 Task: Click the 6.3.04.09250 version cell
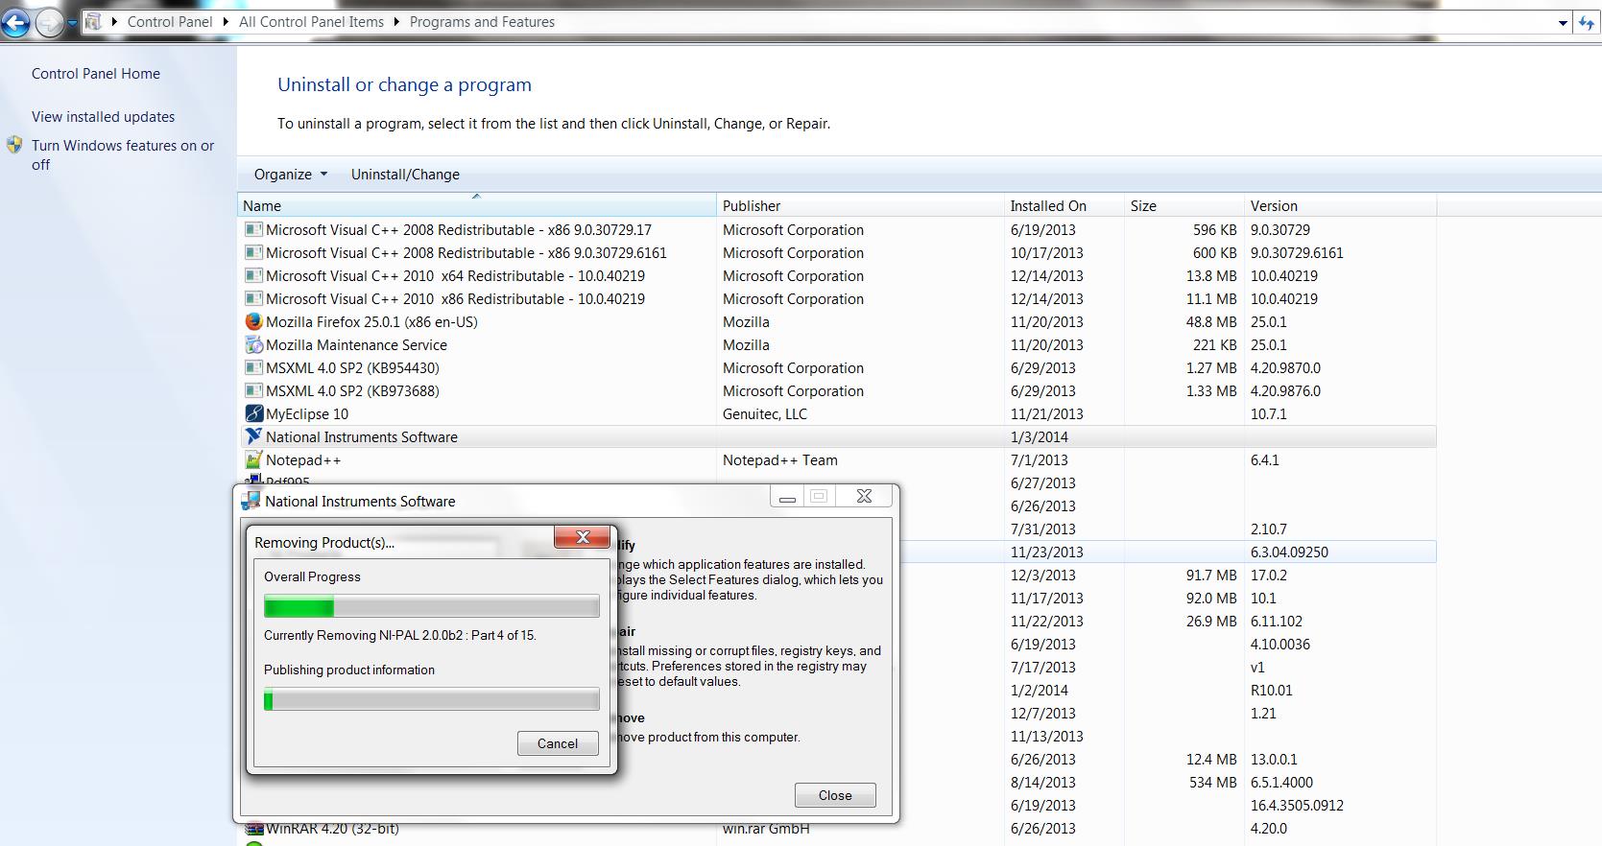pyautogui.click(x=1289, y=552)
